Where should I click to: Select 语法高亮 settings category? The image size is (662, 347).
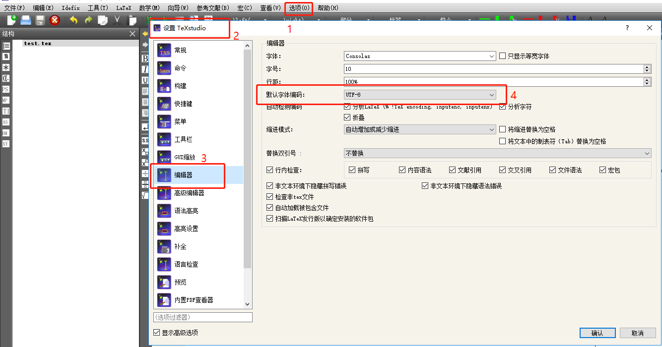[199, 211]
